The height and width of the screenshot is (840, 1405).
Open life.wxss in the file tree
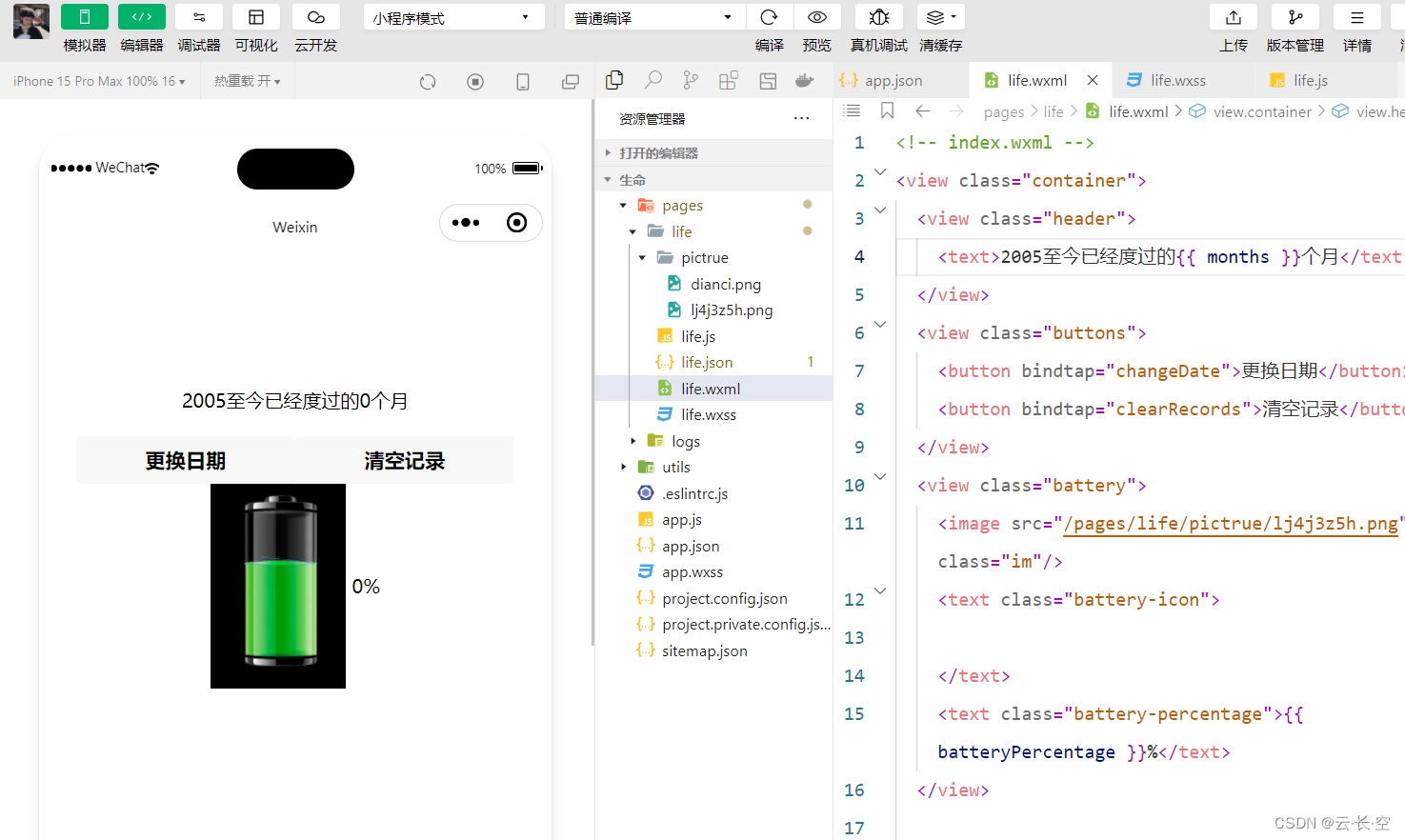714,414
